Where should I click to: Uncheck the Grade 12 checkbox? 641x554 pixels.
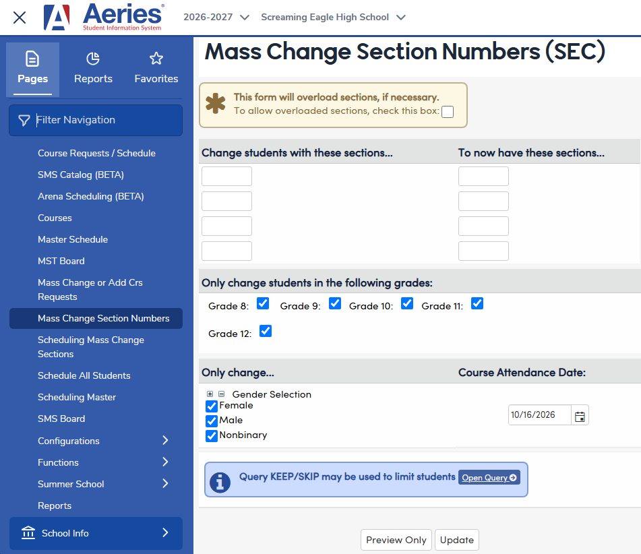(266, 331)
